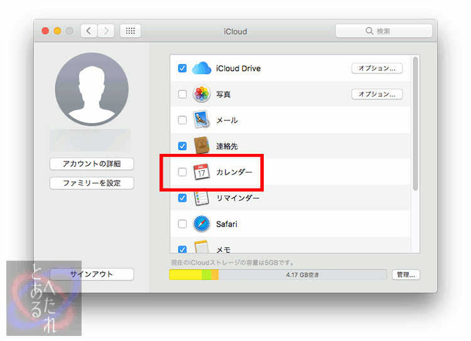Click the Safari compass icon
The width and height of the screenshot is (471, 341).
coord(201,224)
